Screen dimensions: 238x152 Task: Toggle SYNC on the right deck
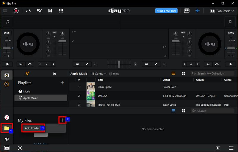pos(231,33)
